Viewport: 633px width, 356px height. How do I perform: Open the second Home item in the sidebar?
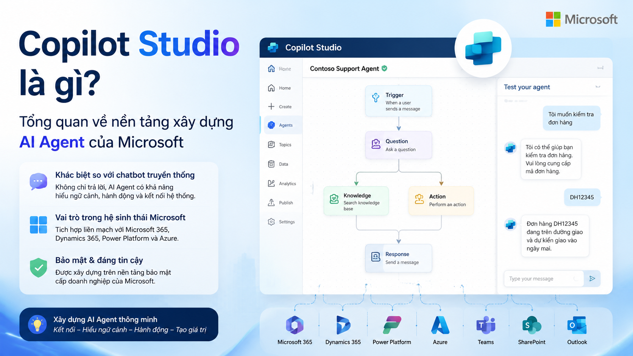[279, 88]
